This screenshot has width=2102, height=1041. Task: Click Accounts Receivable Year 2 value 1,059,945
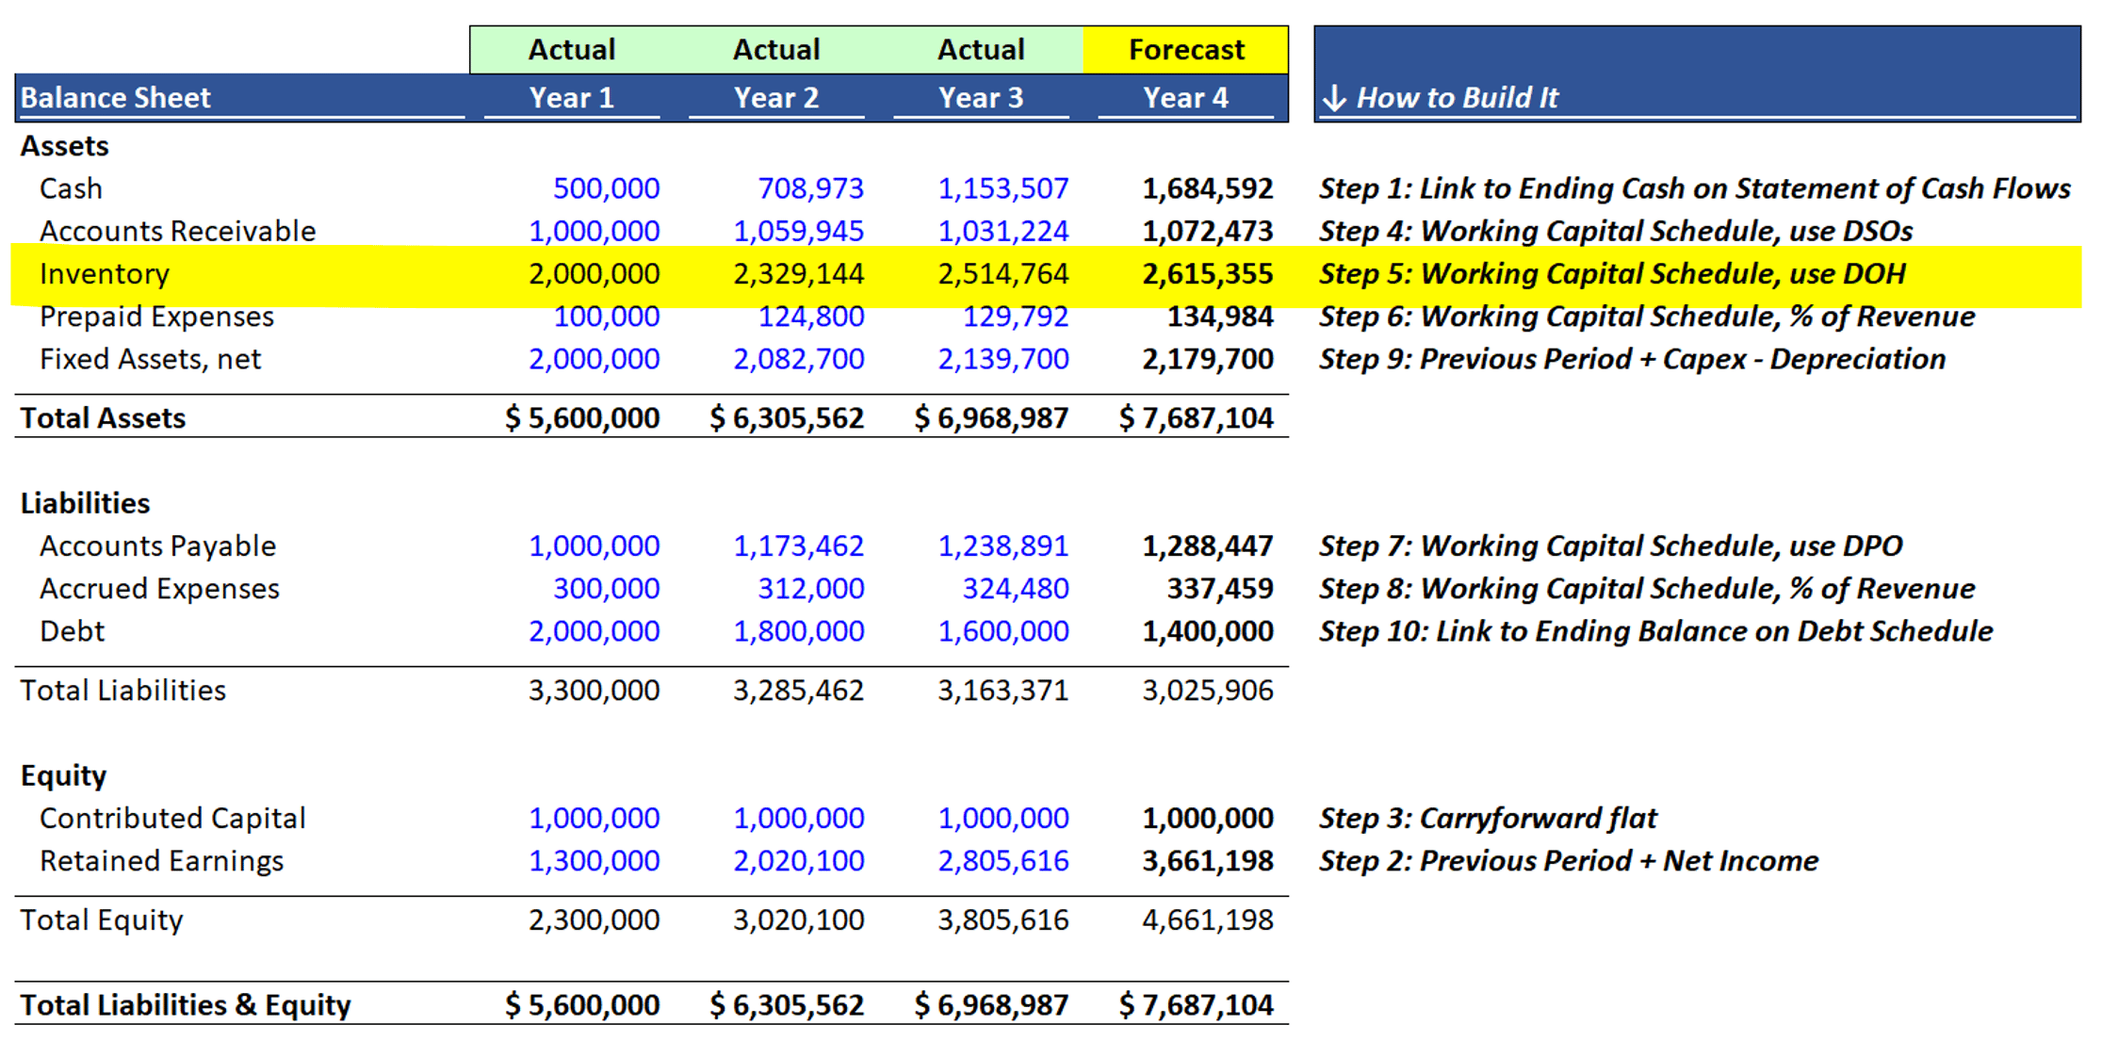click(798, 231)
